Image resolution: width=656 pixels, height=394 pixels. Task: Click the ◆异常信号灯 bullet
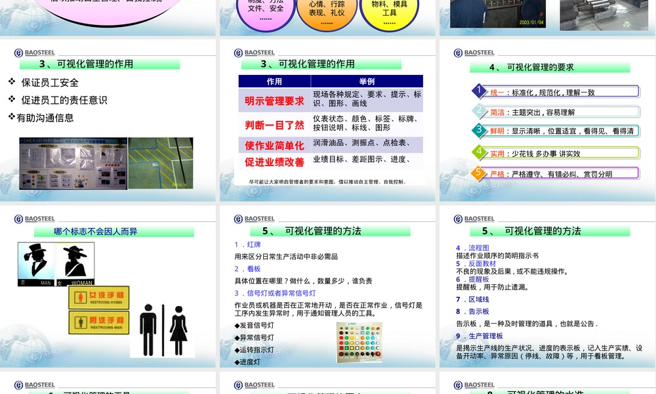pyautogui.click(x=255, y=338)
